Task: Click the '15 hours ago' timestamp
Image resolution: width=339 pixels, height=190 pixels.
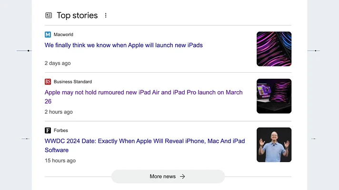Action: coord(60,161)
